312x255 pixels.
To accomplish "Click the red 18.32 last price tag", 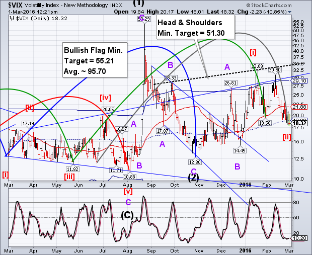I will [299, 123].
